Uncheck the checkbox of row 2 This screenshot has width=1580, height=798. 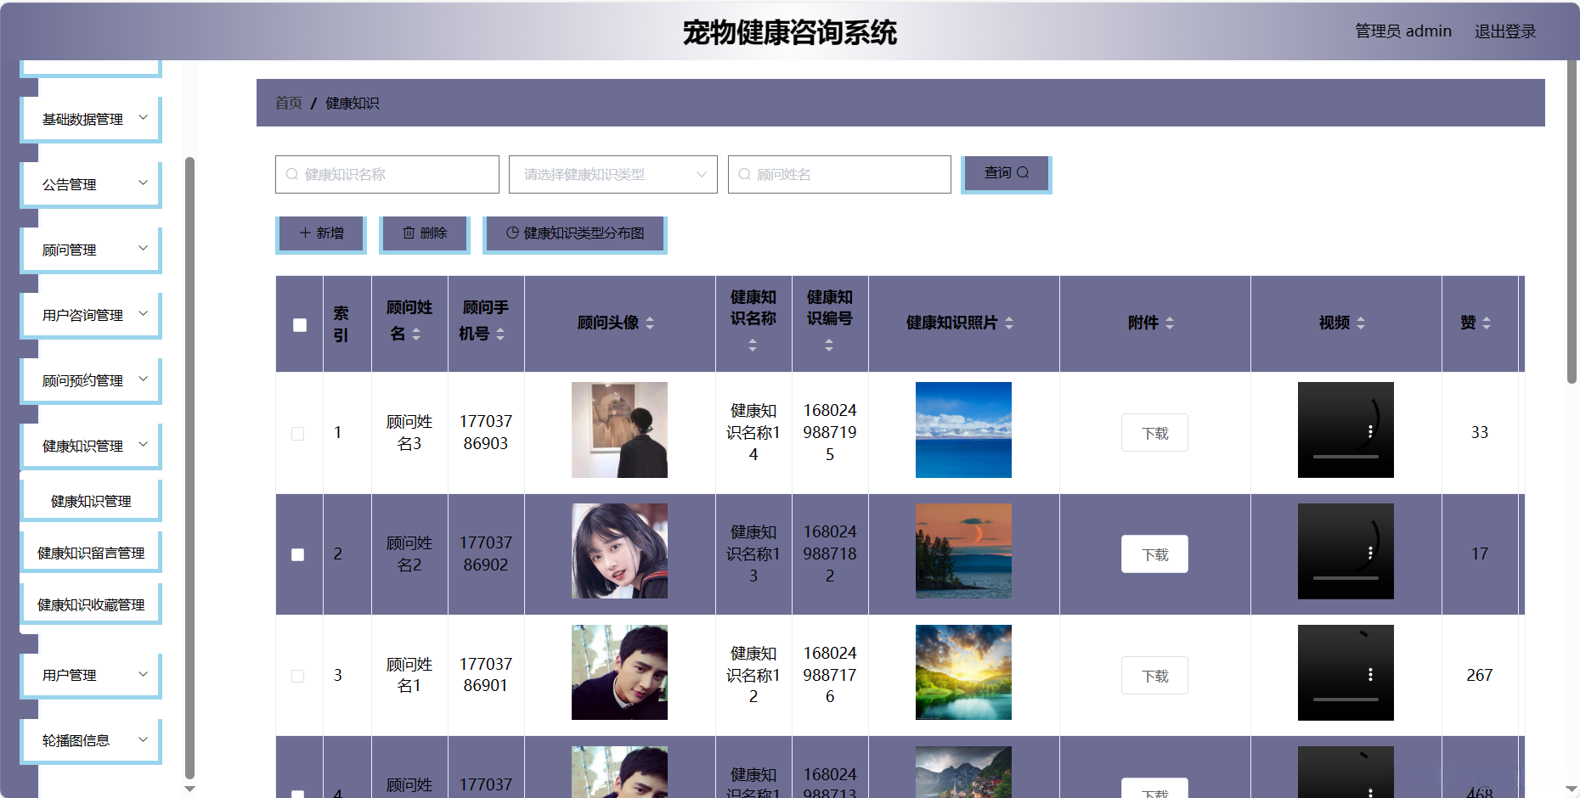click(298, 554)
